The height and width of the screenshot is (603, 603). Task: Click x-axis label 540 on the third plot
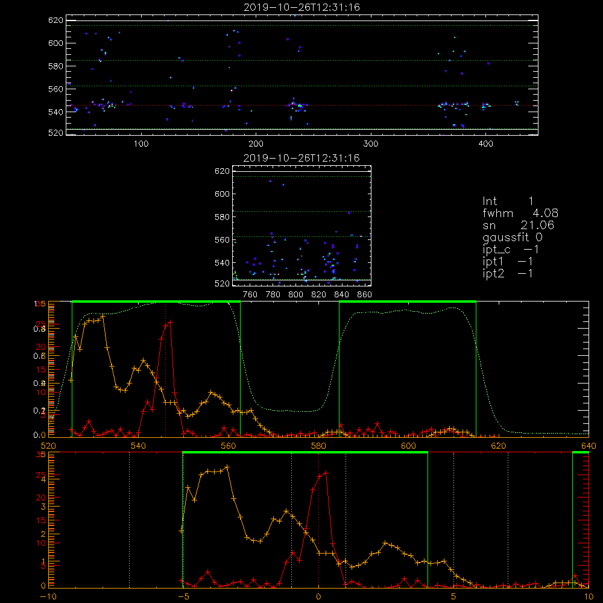pyautogui.click(x=139, y=446)
